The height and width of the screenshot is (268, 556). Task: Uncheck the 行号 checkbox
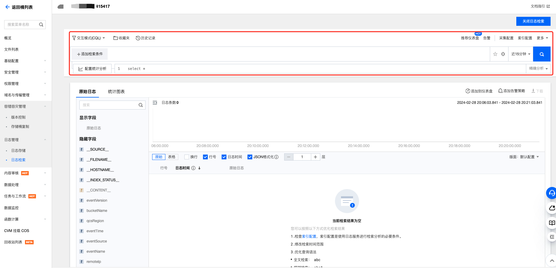205,157
